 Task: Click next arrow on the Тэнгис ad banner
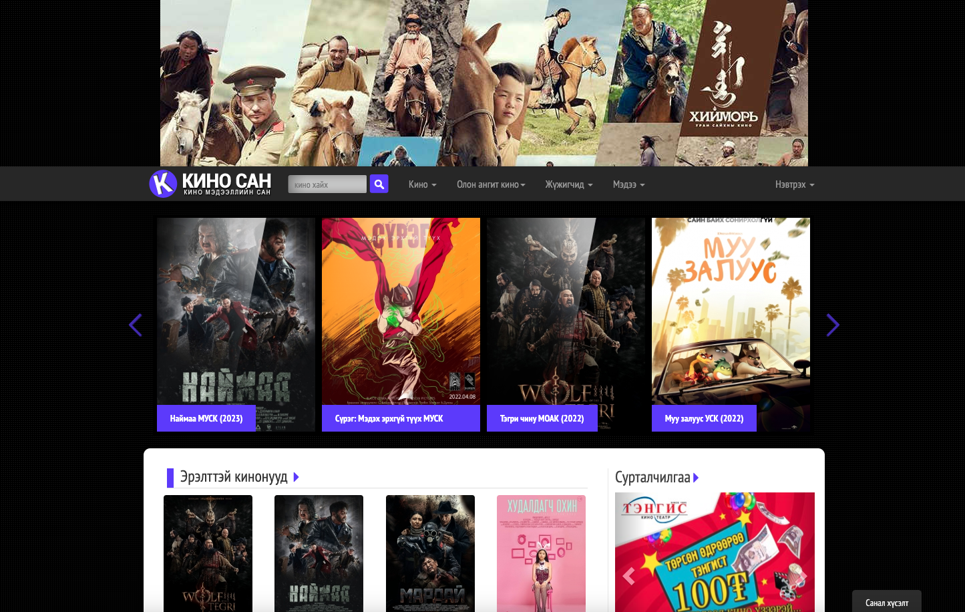[802, 575]
